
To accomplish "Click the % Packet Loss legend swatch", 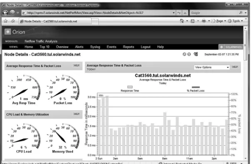I will [196, 87].
